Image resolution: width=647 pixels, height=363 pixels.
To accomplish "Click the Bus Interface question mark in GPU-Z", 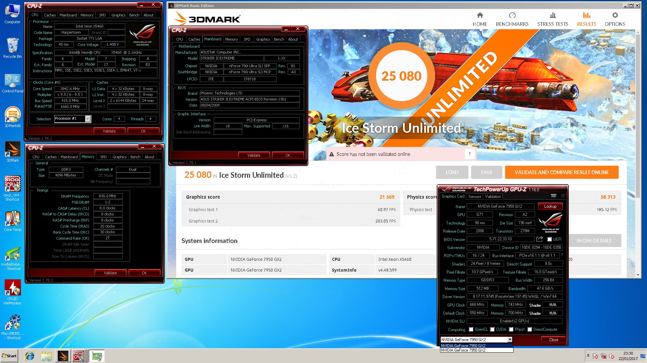I will tap(562, 255).
